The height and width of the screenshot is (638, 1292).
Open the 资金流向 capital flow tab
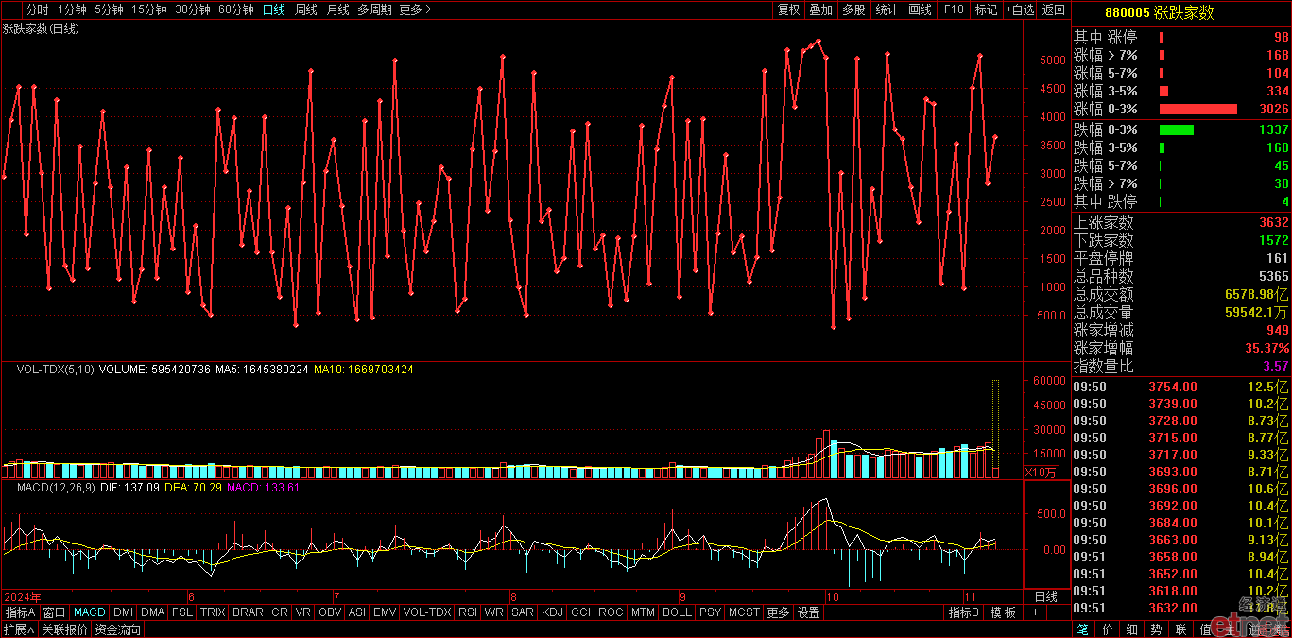pyautogui.click(x=118, y=629)
